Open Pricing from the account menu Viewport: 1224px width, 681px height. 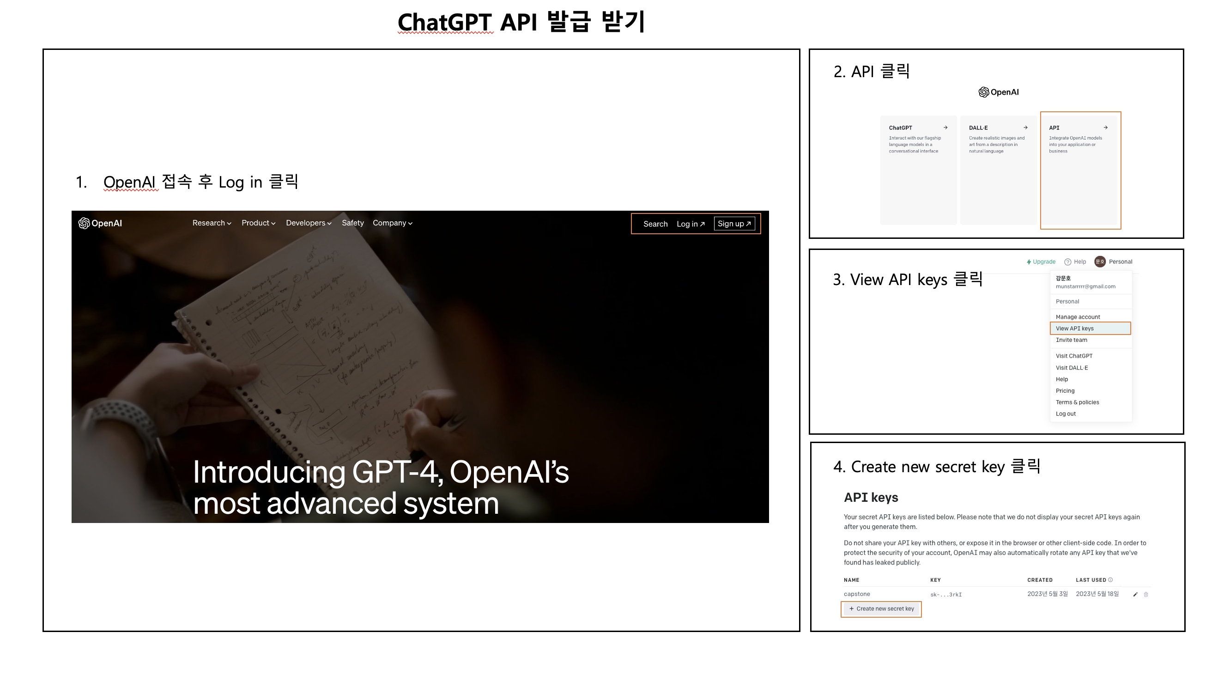1065,391
